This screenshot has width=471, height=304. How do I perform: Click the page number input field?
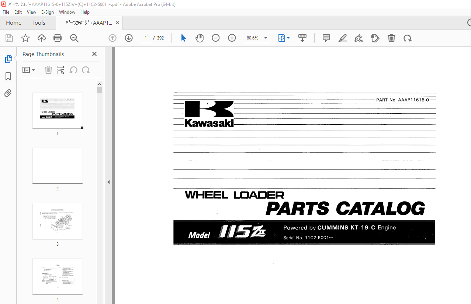(146, 38)
